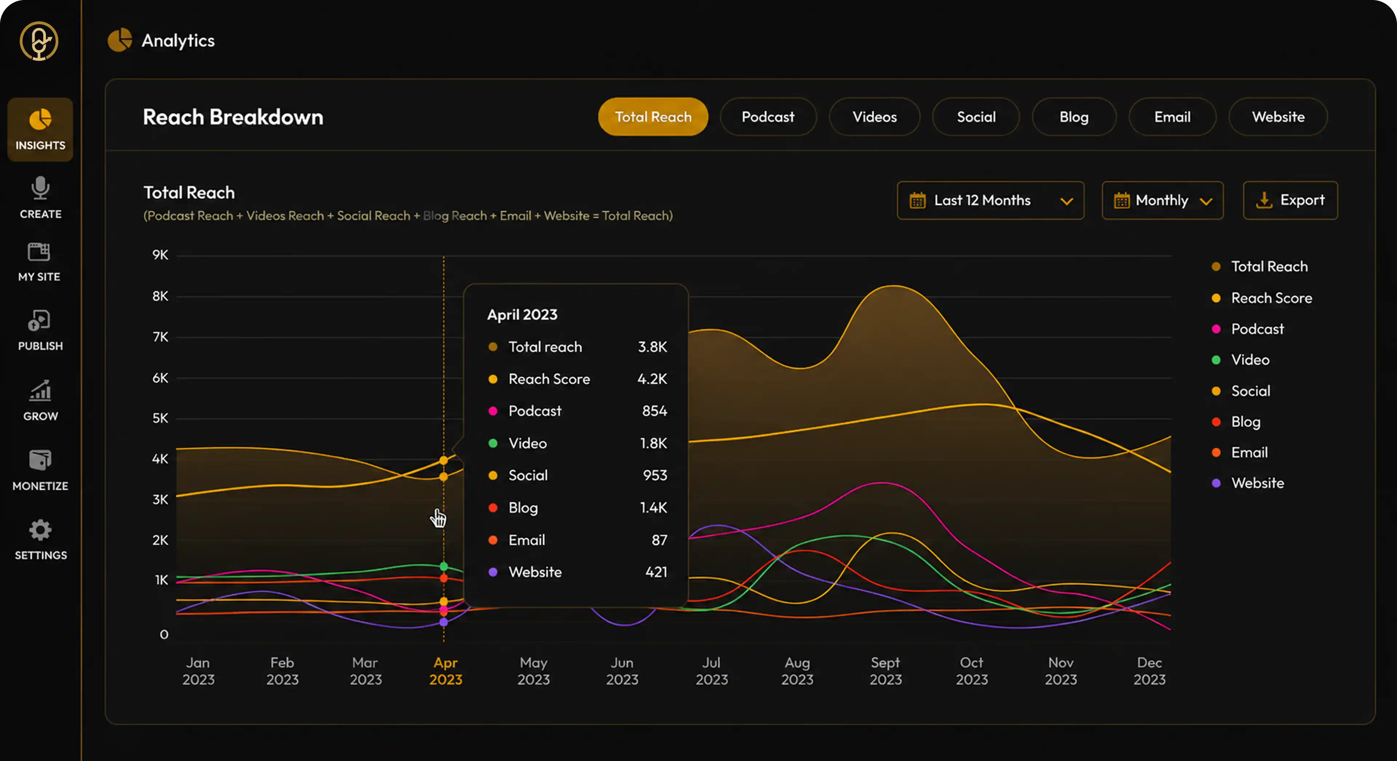This screenshot has width=1397, height=761.
Task: Switch to the Website tab
Action: coord(1278,116)
